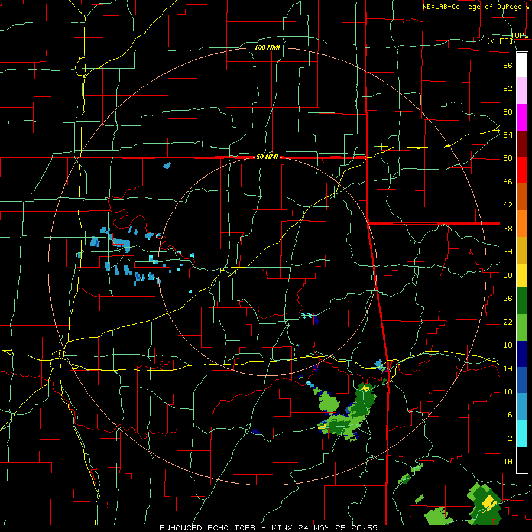Viewport: 532px width, 532px height.
Task: Click the "2" legend value
Action: point(510,439)
